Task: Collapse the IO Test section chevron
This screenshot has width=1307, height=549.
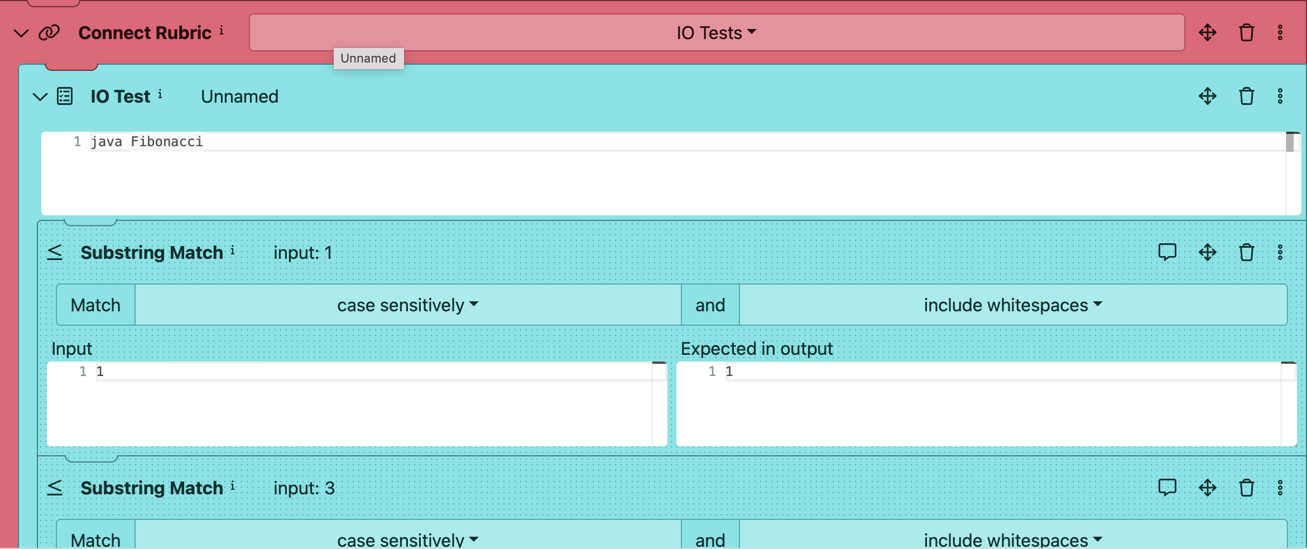Action: pos(40,97)
